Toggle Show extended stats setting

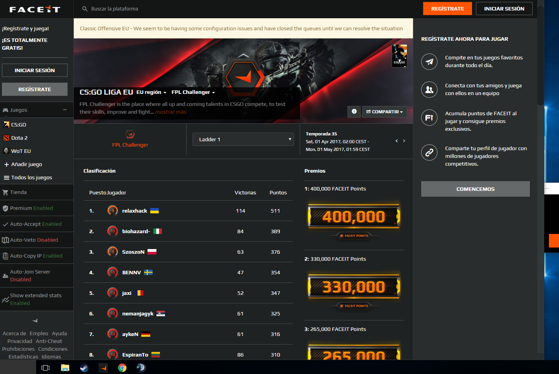[x=36, y=299]
